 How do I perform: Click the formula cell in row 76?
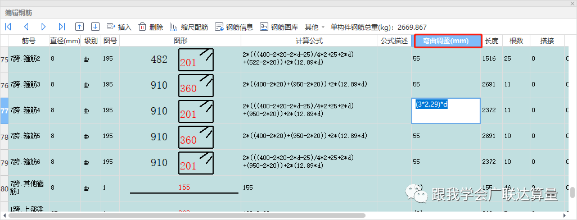[x=309, y=85]
